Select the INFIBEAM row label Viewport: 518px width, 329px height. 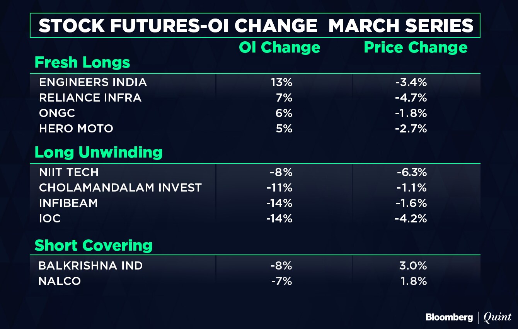[68, 203]
